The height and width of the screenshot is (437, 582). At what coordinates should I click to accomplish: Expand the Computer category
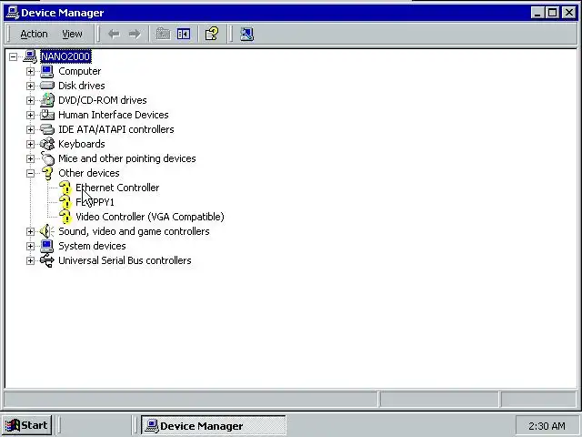coord(30,71)
